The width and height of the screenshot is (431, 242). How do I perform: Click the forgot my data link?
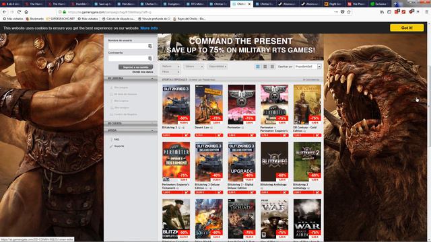click(143, 72)
